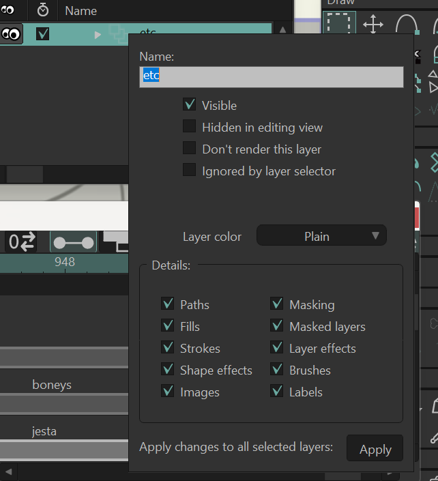Image resolution: width=438 pixels, height=481 pixels.
Task: Choose the dashed rectangle Select Points tool
Action: (339, 23)
